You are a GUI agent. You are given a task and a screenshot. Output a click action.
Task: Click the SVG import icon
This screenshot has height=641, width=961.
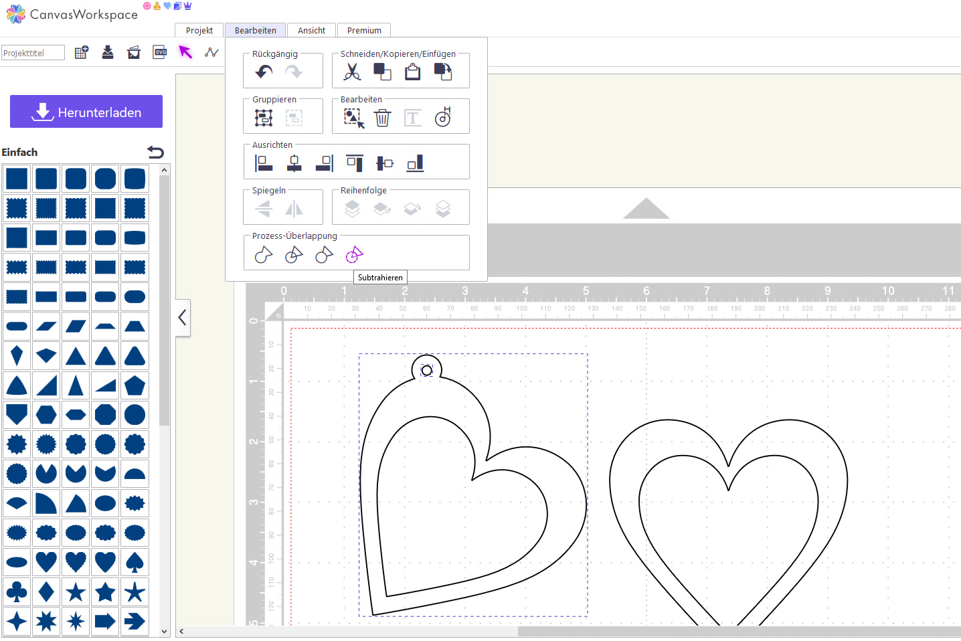tap(160, 52)
